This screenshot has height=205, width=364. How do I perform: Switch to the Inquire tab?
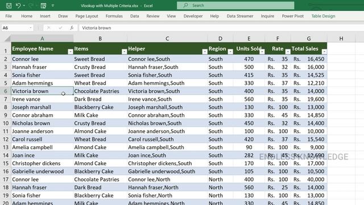coord(267,16)
